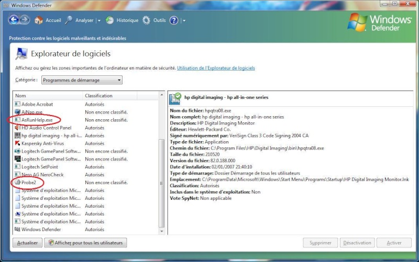
Task: Click the Accueil toolbar label
Action: (53, 20)
